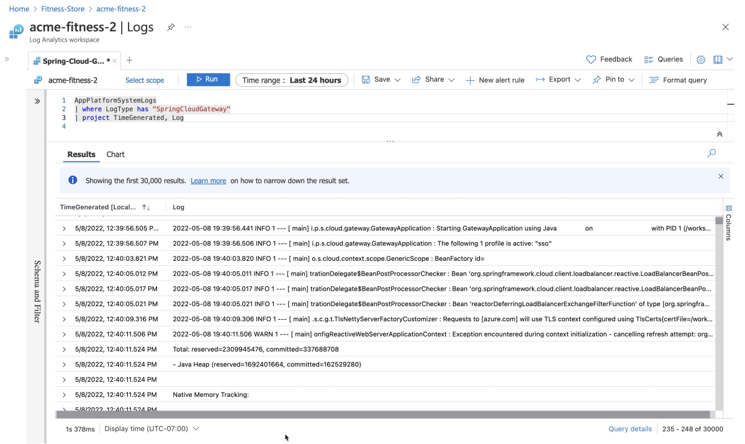The image size is (745, 444).
Task: Open the Columns panel icon
Action: [728, 208]
